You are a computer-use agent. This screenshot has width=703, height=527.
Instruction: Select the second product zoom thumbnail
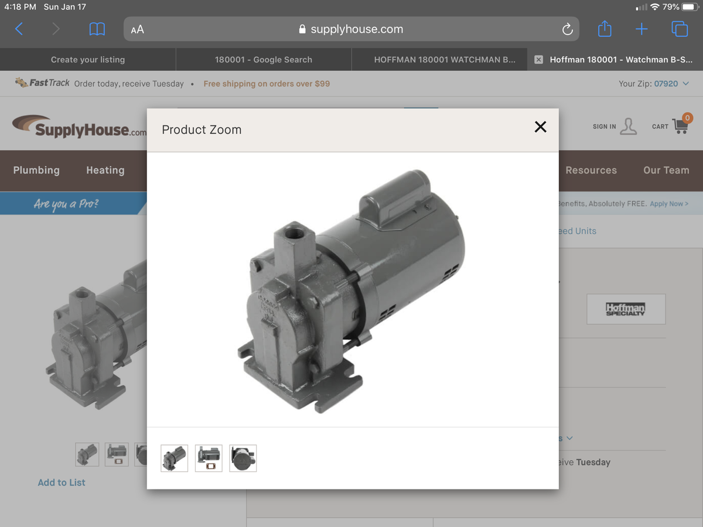(x=209, y=458)
